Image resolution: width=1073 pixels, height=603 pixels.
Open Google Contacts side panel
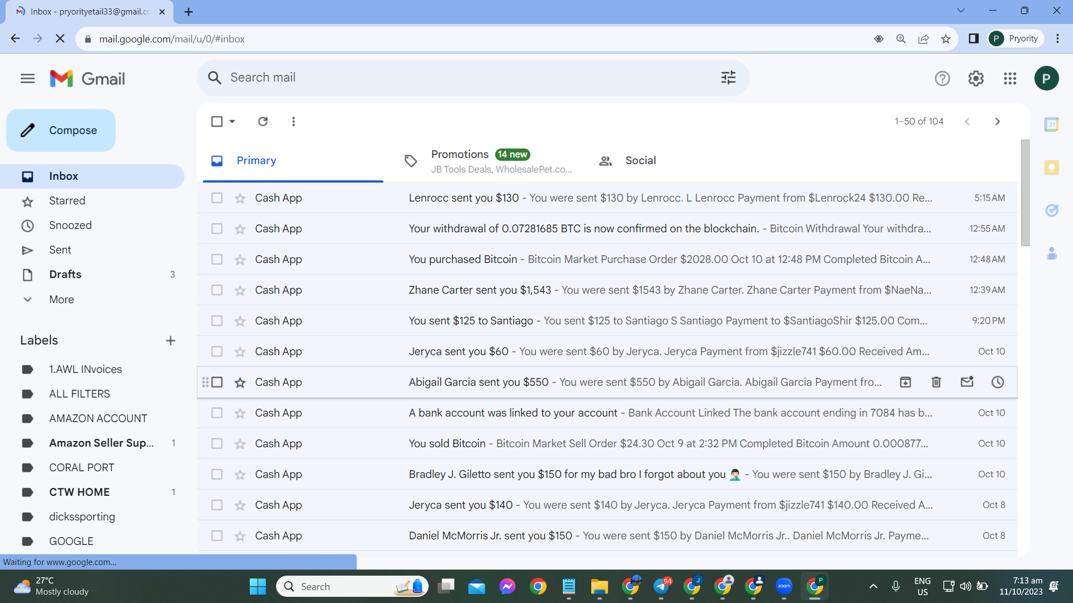pyautogui.click(x=1052, y=253)
